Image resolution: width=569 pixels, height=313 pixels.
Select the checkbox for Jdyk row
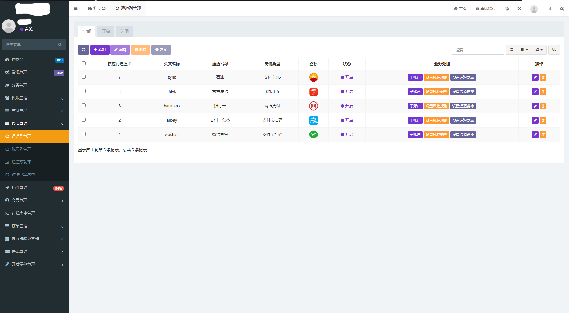point(84,91)
